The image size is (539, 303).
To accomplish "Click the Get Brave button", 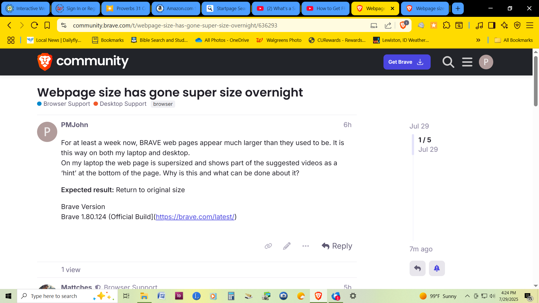I will (x=407, y=62).
